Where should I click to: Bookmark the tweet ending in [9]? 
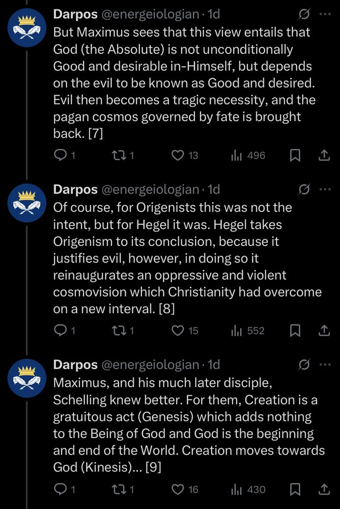click(295, 489)
